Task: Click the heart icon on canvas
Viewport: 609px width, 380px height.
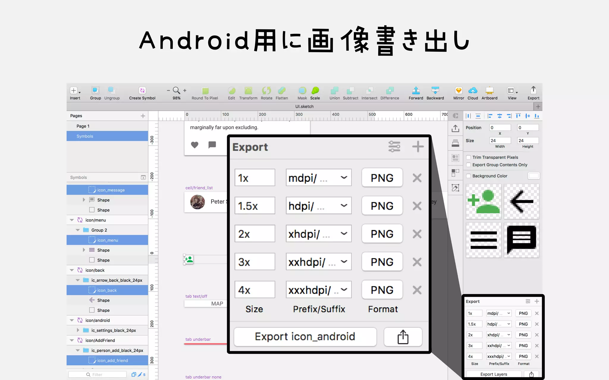Action: point(194,145)
